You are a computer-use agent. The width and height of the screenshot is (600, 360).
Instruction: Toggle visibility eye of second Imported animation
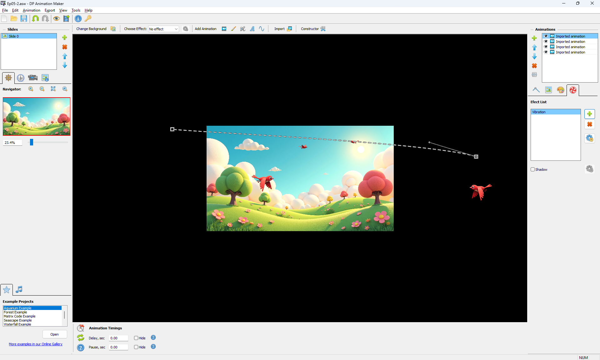(x=546, y=42)
